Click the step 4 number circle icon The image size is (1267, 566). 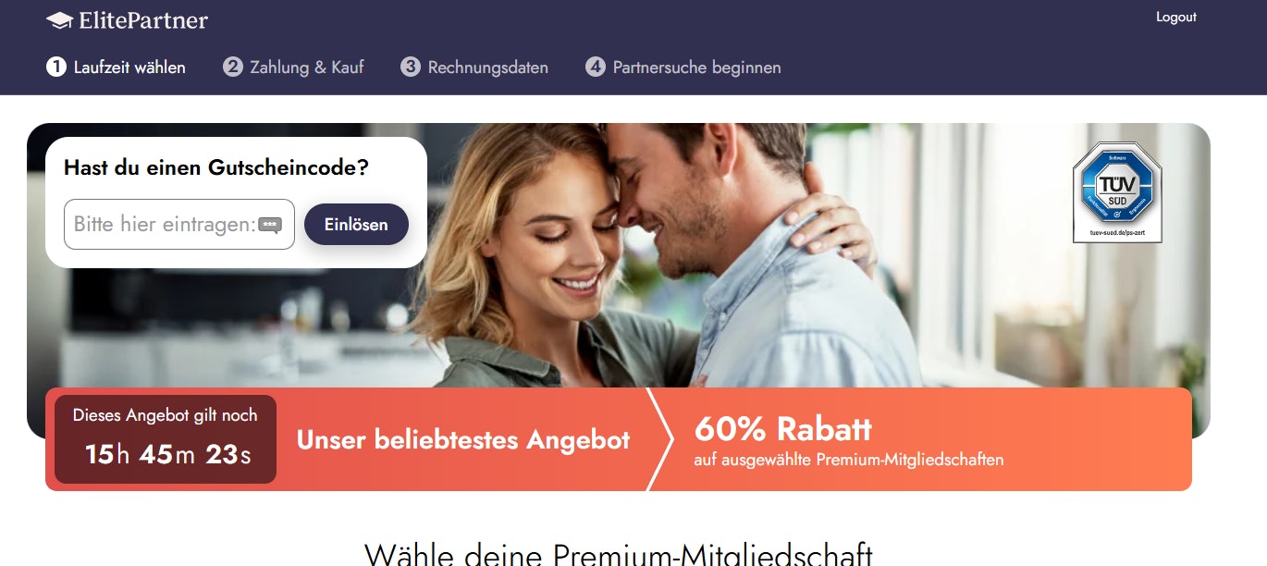[x=596, y=68]
